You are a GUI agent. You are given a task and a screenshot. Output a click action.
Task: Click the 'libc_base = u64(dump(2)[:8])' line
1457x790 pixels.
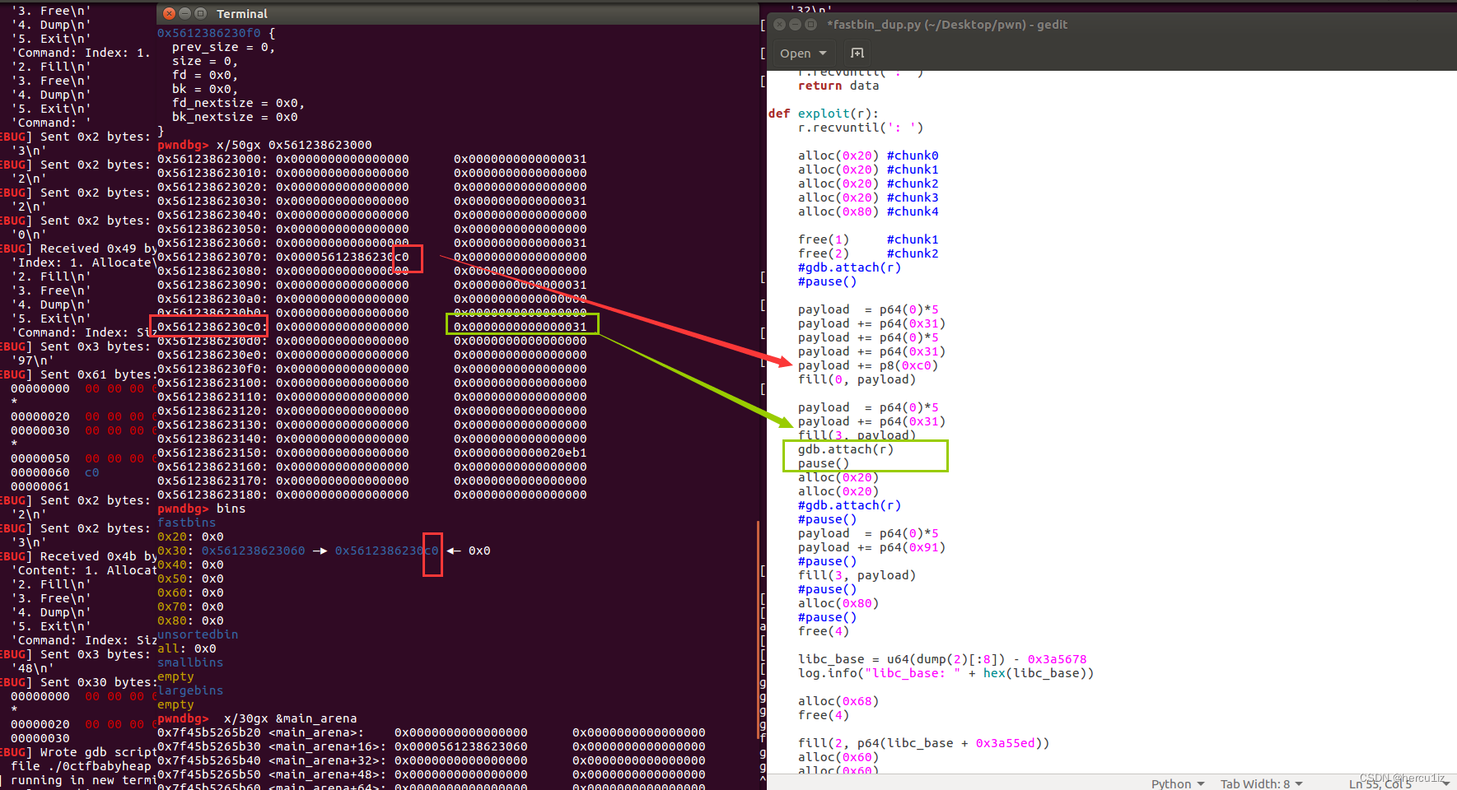click(942, 659)
